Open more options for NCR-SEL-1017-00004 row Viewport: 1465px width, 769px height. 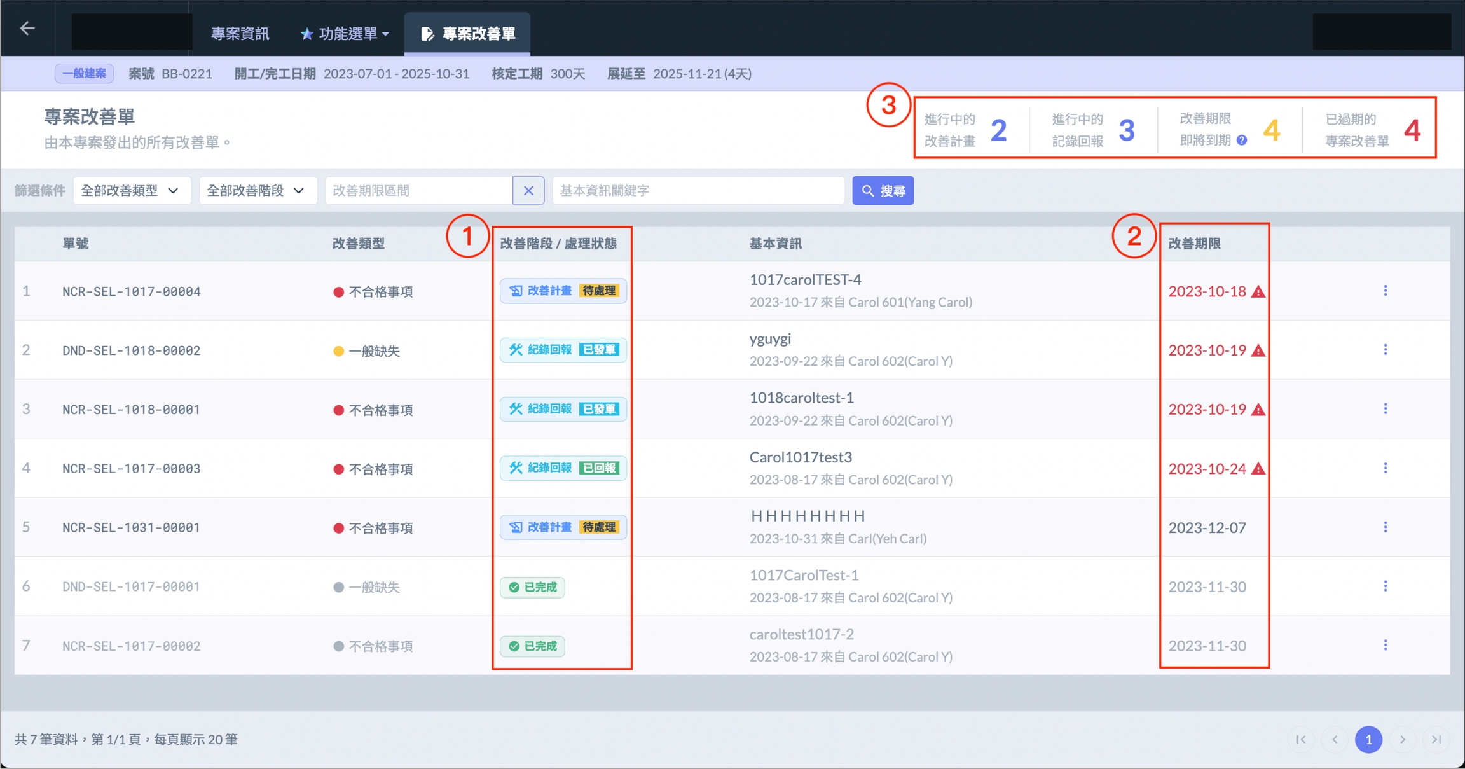coord(1385,291)
